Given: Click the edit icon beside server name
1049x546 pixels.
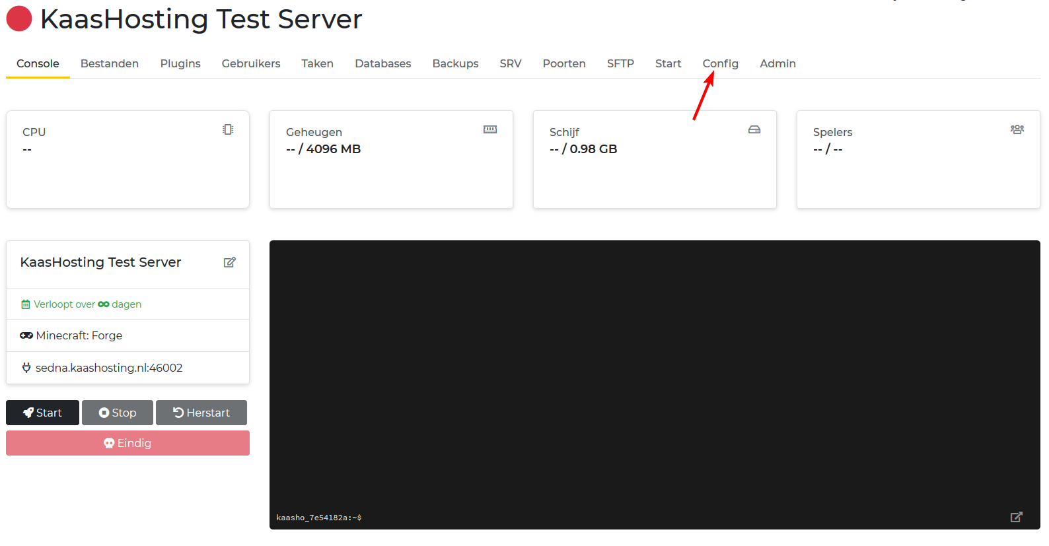Looking at the screenshot, I should (229, 263).
